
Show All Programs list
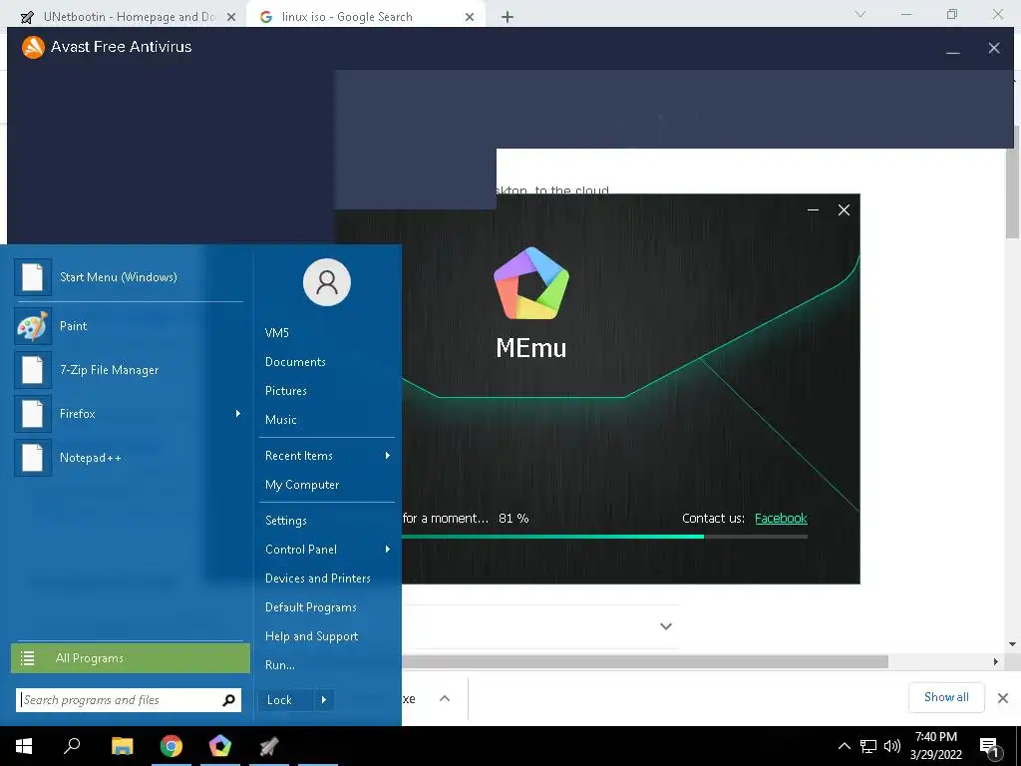[x=131, y=658]
